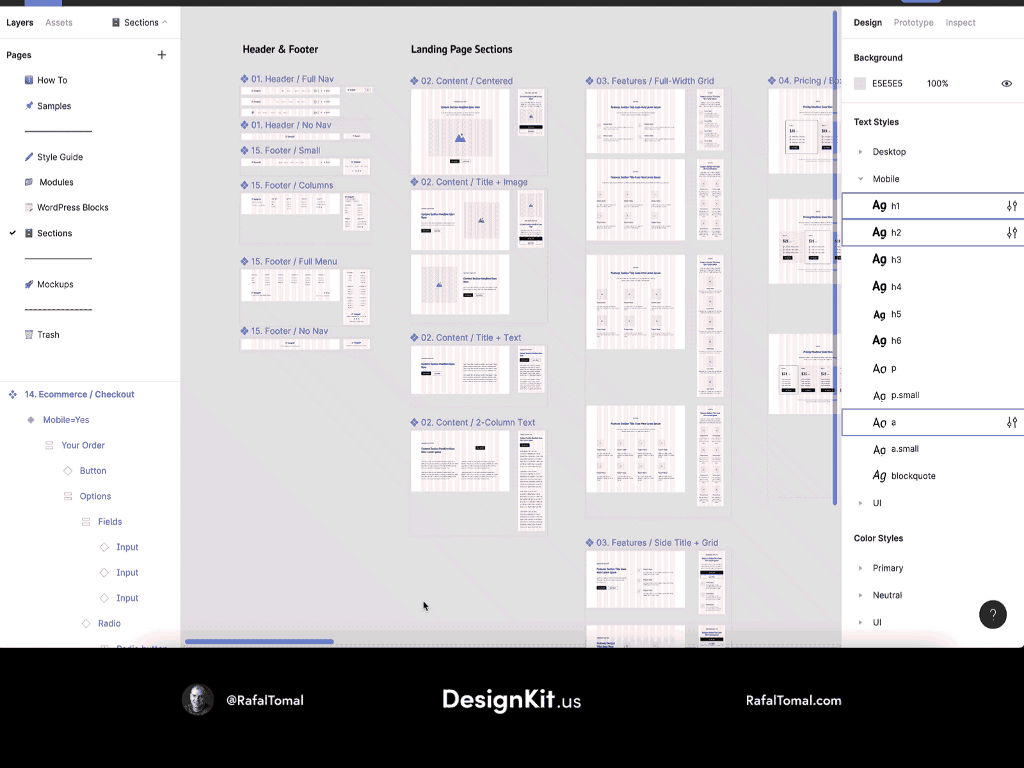Add a new page with plus button
Screen dimensions: 1024x768
(162, 55)
